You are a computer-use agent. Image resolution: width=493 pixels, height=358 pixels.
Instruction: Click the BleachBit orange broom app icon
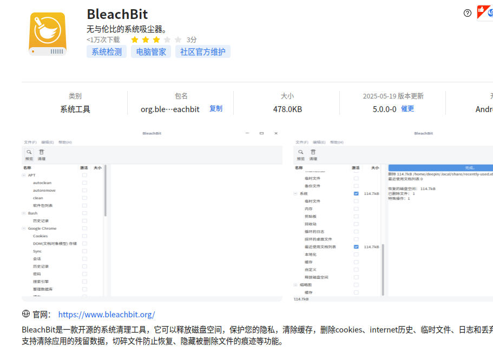pos(48,34)
